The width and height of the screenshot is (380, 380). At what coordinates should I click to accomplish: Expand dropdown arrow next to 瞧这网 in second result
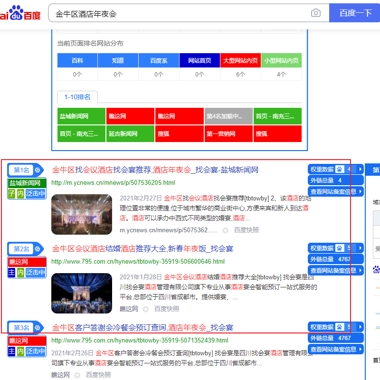click(x=146, y=309)
